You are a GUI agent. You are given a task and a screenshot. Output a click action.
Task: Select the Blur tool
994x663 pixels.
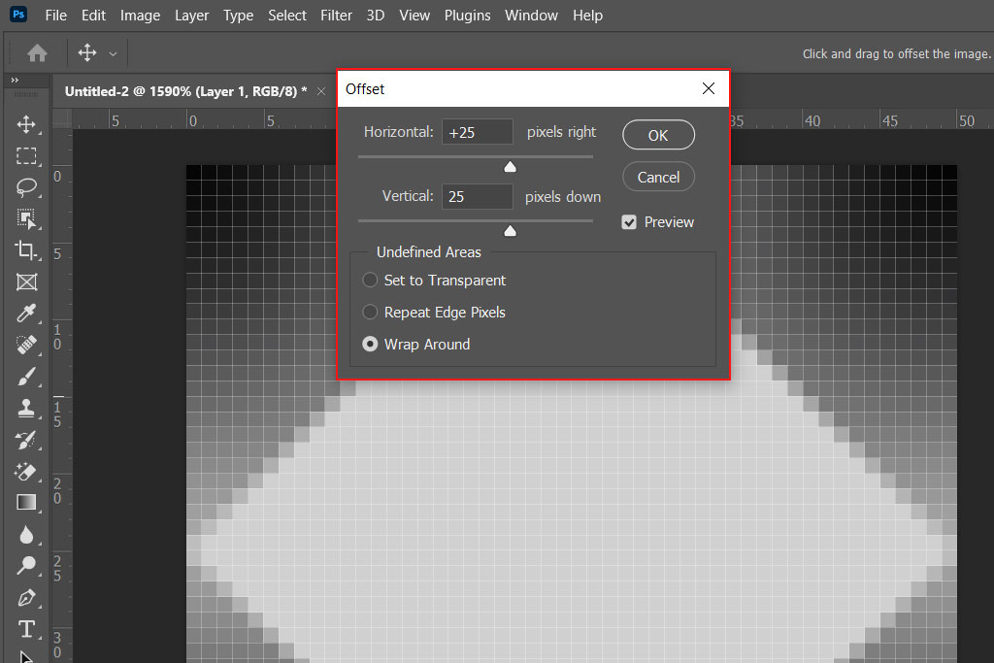tap(26, 534)
